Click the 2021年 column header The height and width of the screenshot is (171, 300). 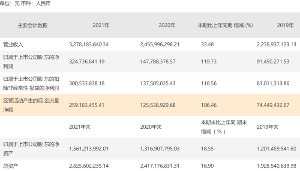(x=101, y=25)
